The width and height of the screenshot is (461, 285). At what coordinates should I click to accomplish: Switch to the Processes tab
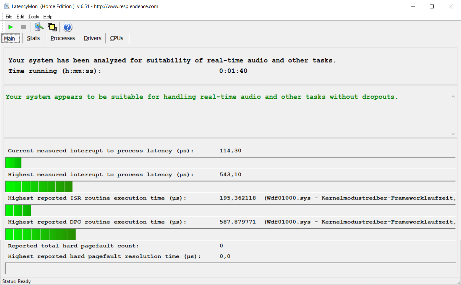(63, 38)
